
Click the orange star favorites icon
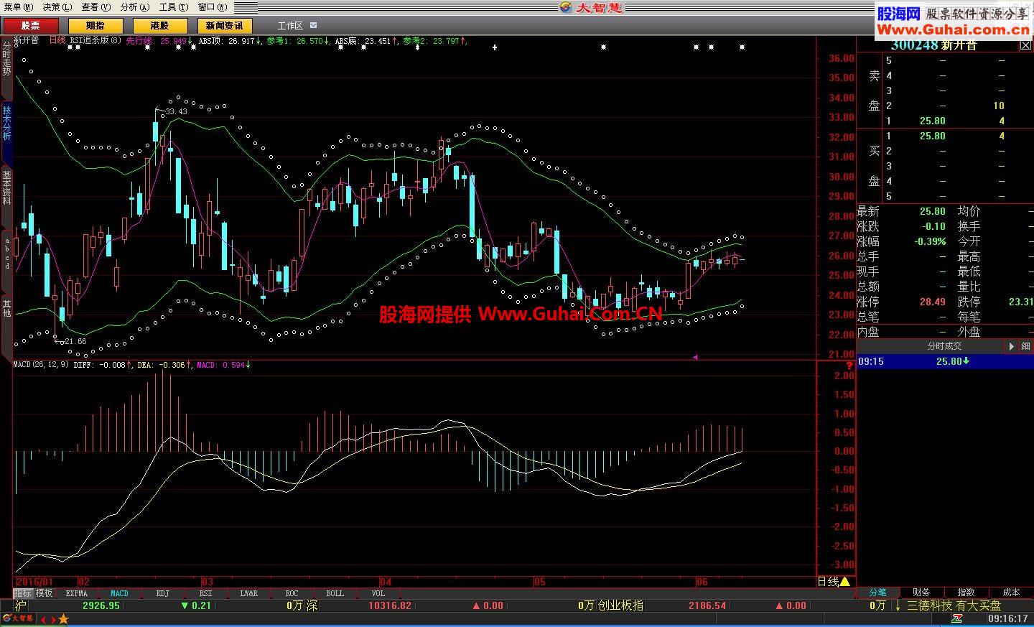coord(63,619)
